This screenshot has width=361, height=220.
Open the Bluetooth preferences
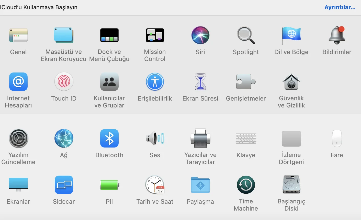click(x=109, y=139)
